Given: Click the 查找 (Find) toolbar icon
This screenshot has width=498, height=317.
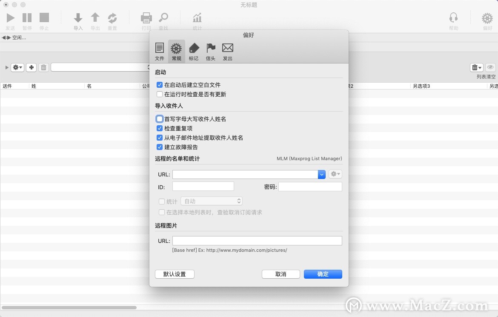Looking at the screenshot, I should [x=164, y=18].
